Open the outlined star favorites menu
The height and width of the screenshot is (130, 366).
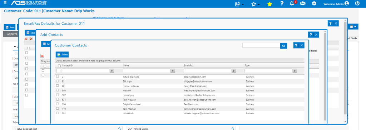(x=254, y=4)
